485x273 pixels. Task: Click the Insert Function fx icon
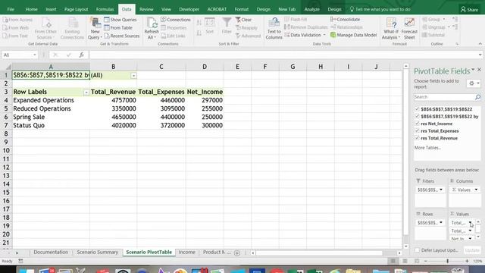coord(81,55)
